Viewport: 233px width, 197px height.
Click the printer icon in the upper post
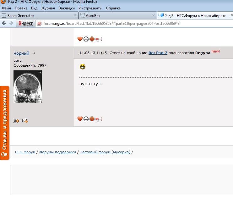(86, 39)
